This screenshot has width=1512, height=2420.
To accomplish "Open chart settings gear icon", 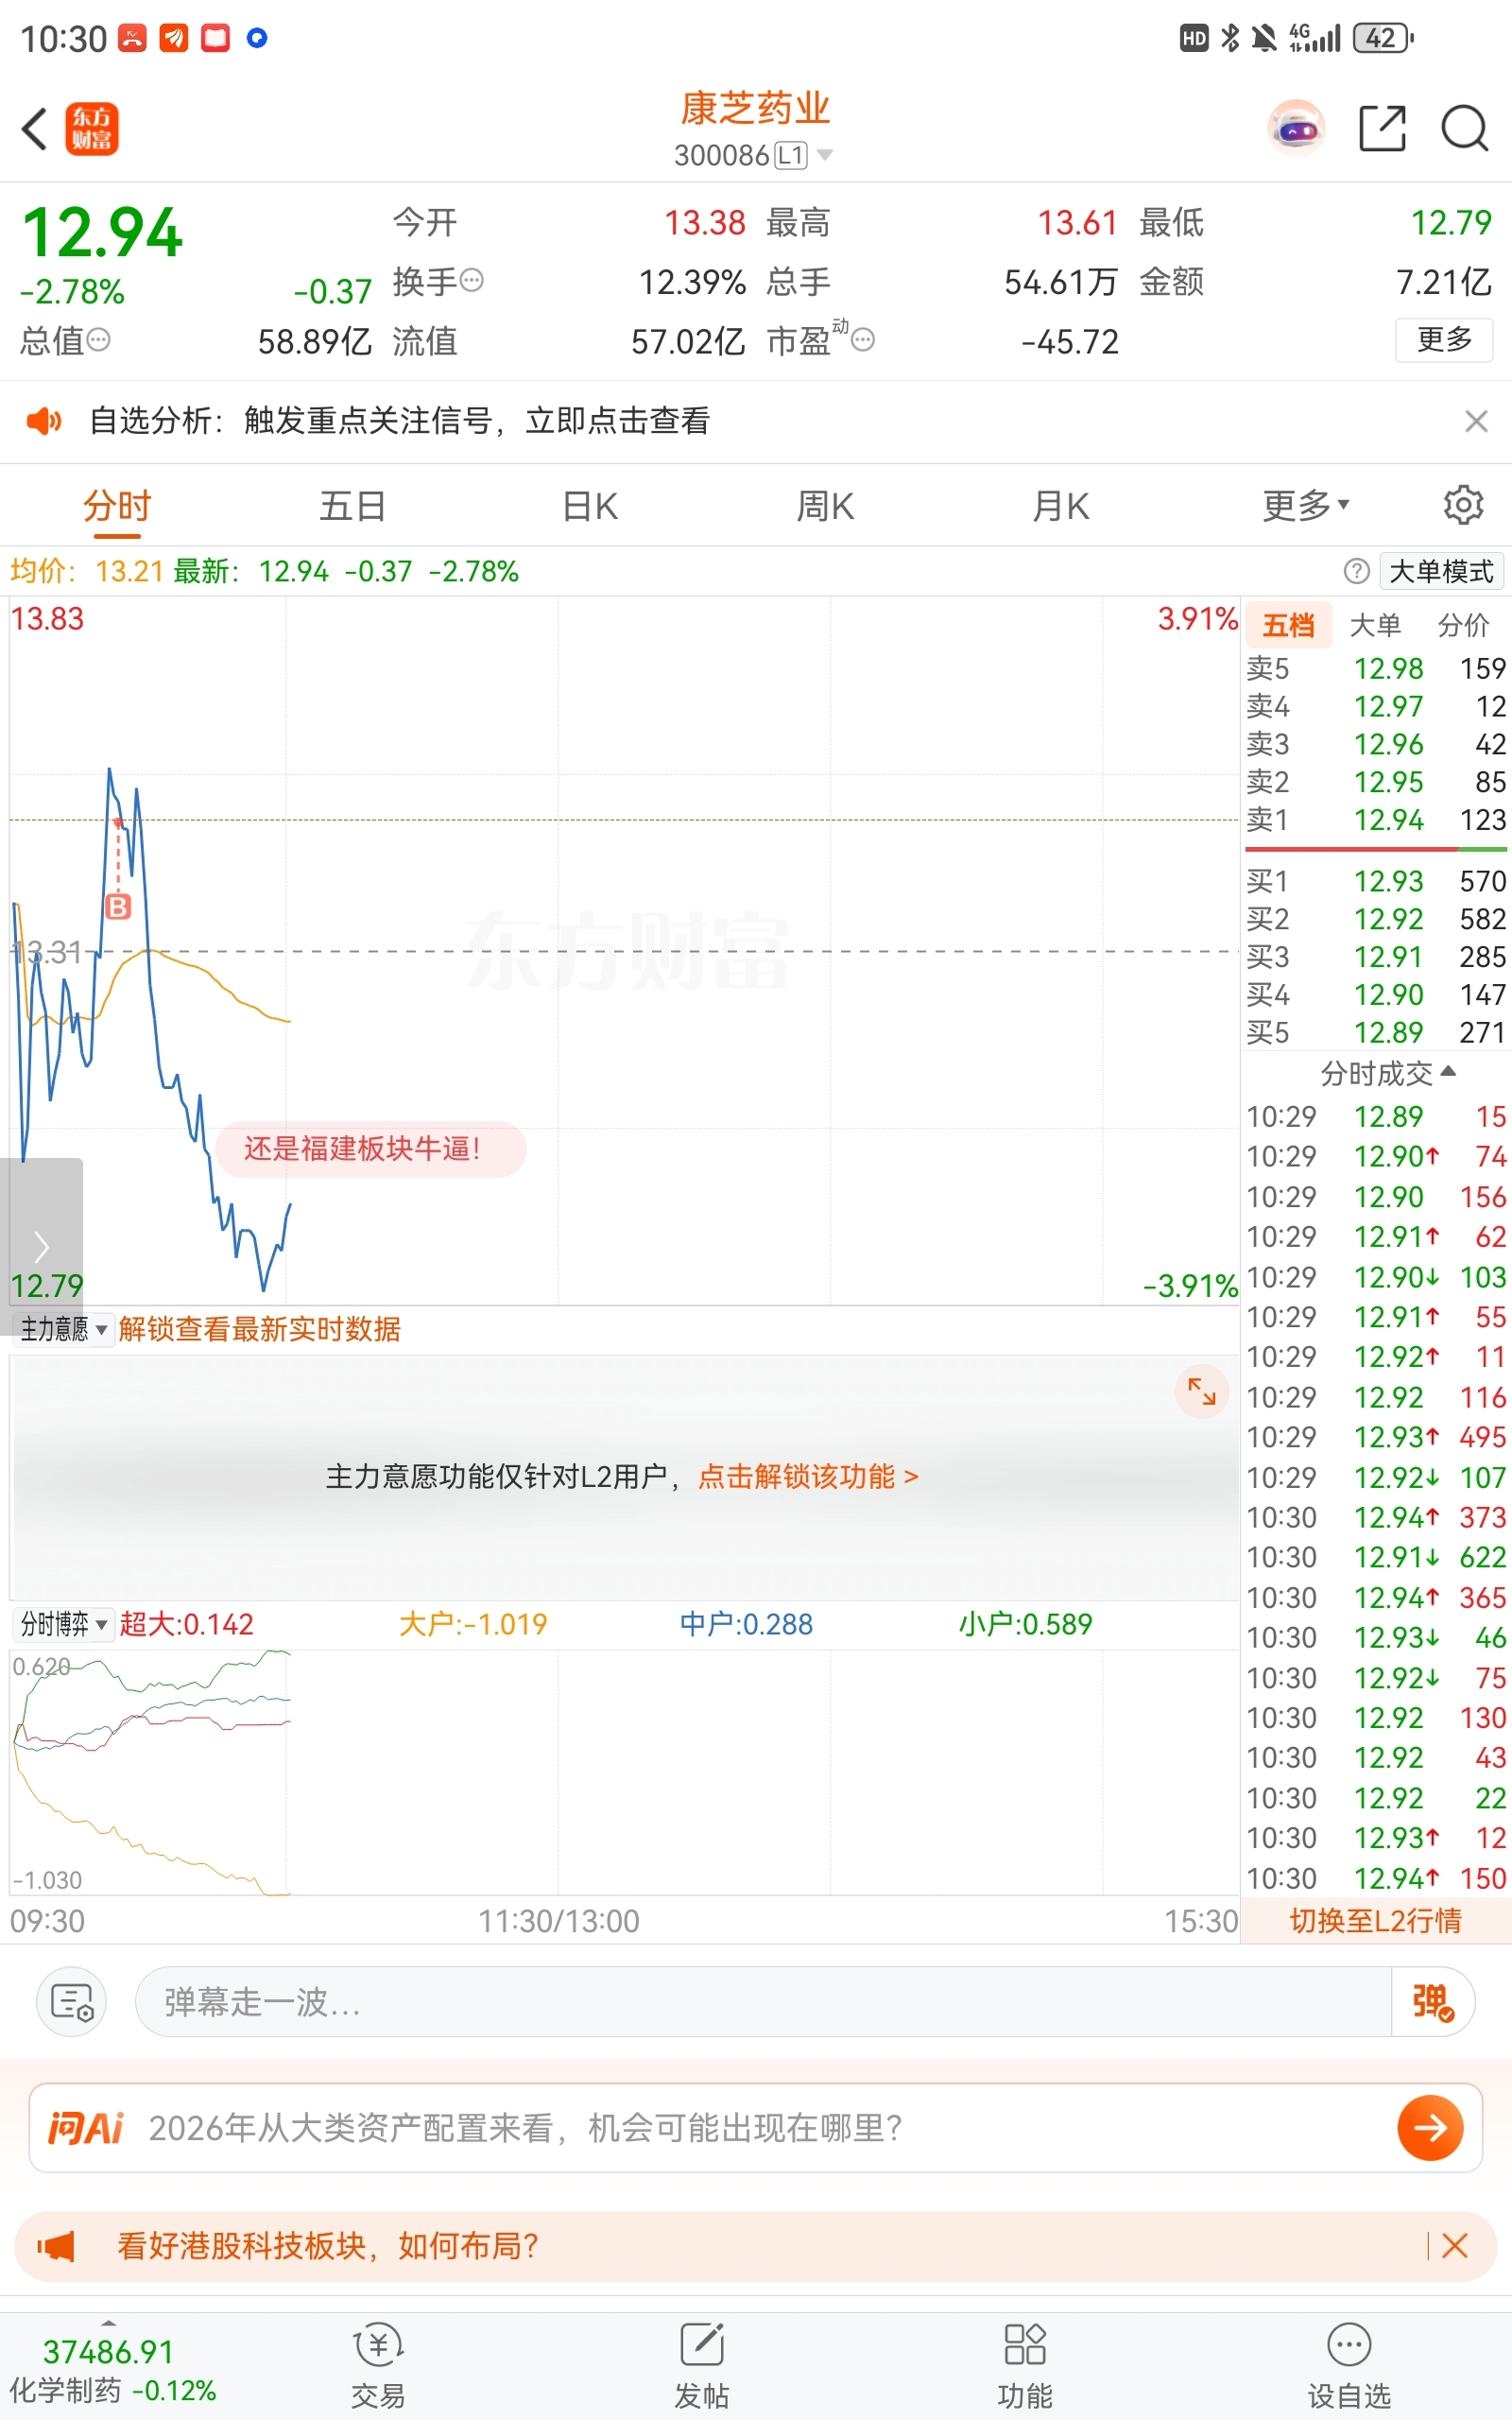I will click(1463, 505).
